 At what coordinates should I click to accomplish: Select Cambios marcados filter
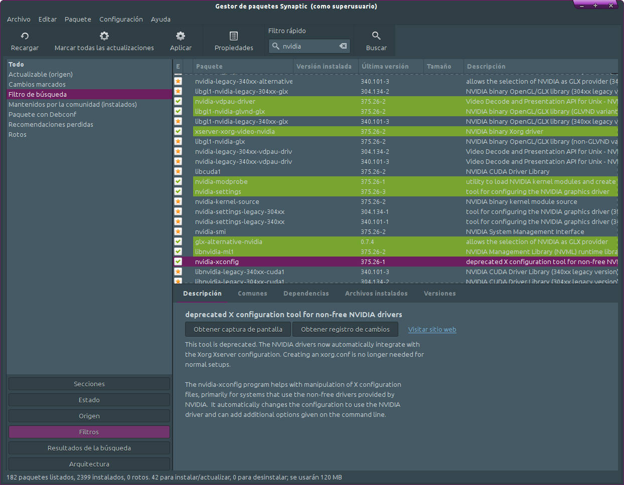click(x=89, y=84)
